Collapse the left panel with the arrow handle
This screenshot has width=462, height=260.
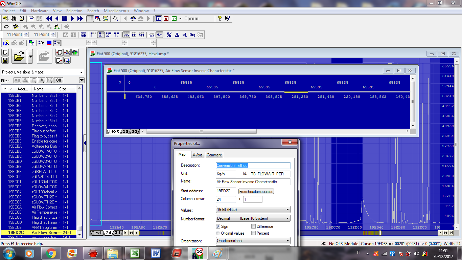coord(85,143)
